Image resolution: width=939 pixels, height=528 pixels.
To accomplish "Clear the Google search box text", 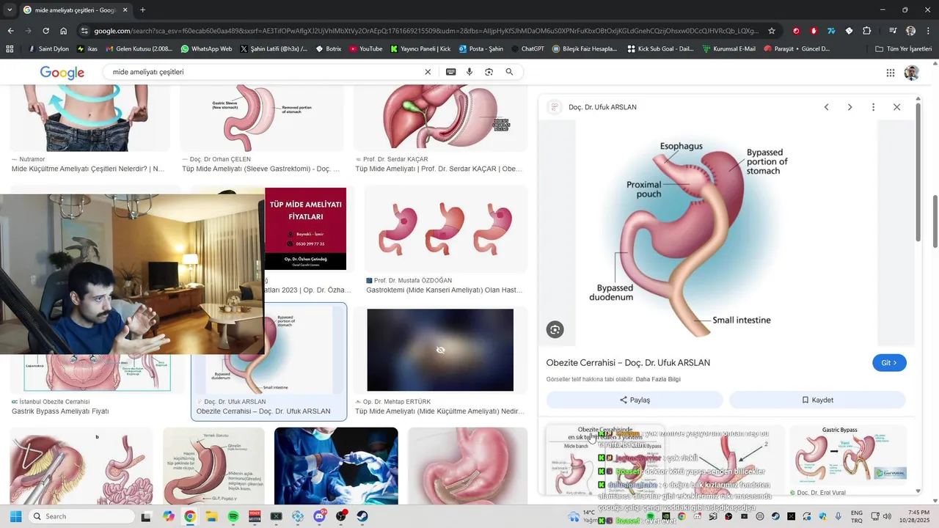I will pyautogui.click(x=428, y=72).
